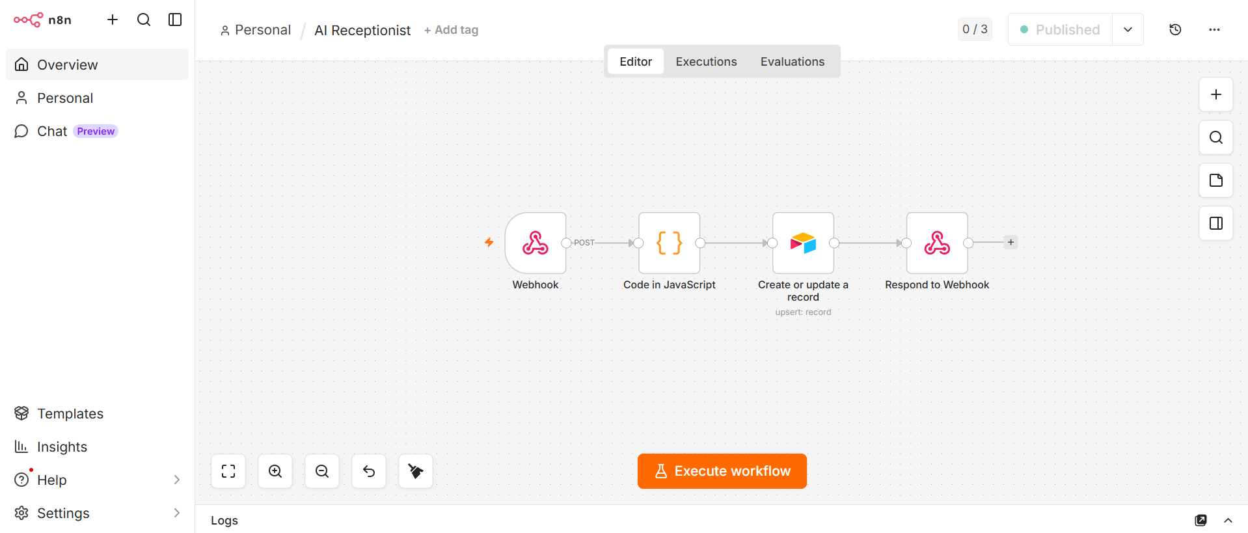Open the Personal sidebar item

coord(97,98)
